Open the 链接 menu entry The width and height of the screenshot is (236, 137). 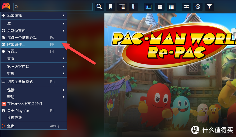[x=34, y=90]
